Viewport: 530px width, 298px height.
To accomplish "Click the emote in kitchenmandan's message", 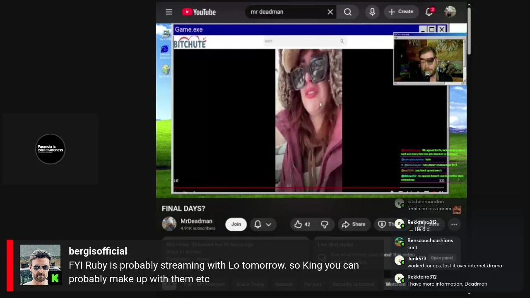I will point(457,209).
